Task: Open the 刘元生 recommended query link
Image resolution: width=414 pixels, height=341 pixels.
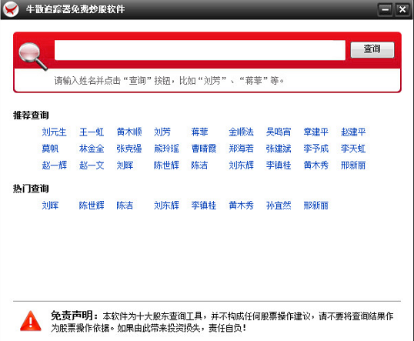Action: (x=54, y=132)
